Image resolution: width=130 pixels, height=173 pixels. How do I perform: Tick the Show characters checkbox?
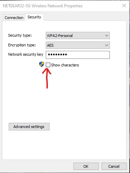[48, 65]
